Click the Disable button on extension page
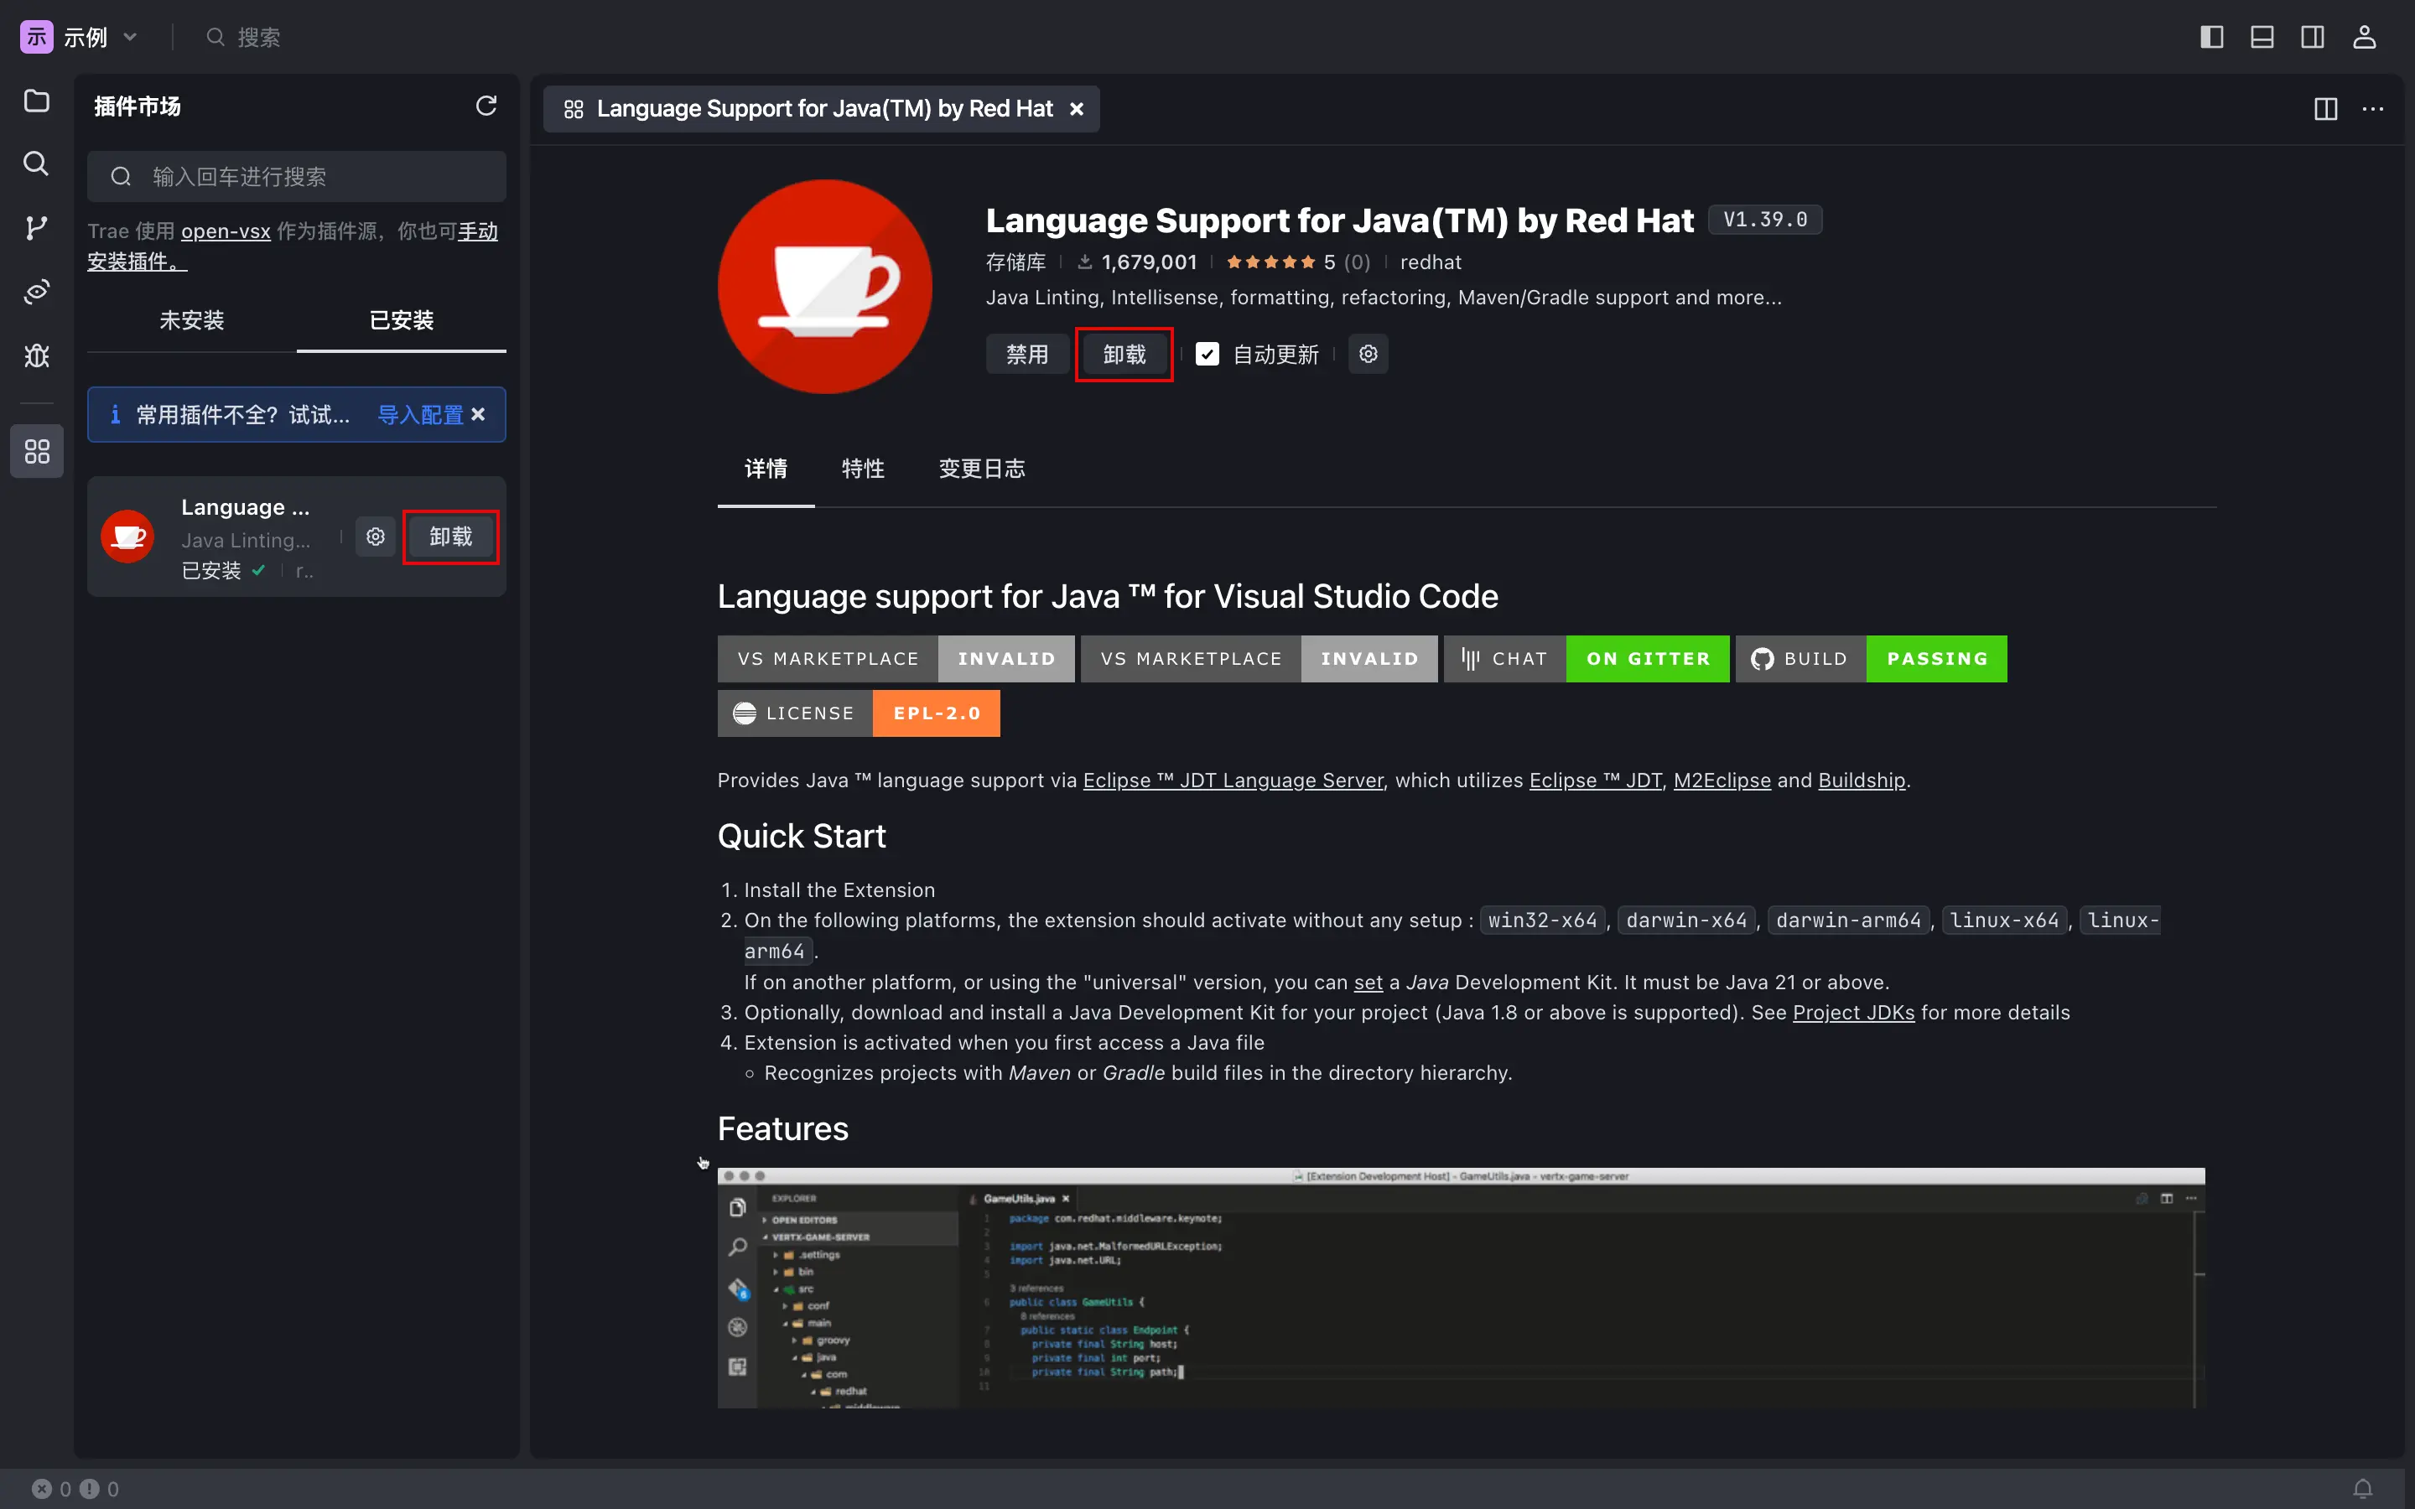 tap(1027, 355)
